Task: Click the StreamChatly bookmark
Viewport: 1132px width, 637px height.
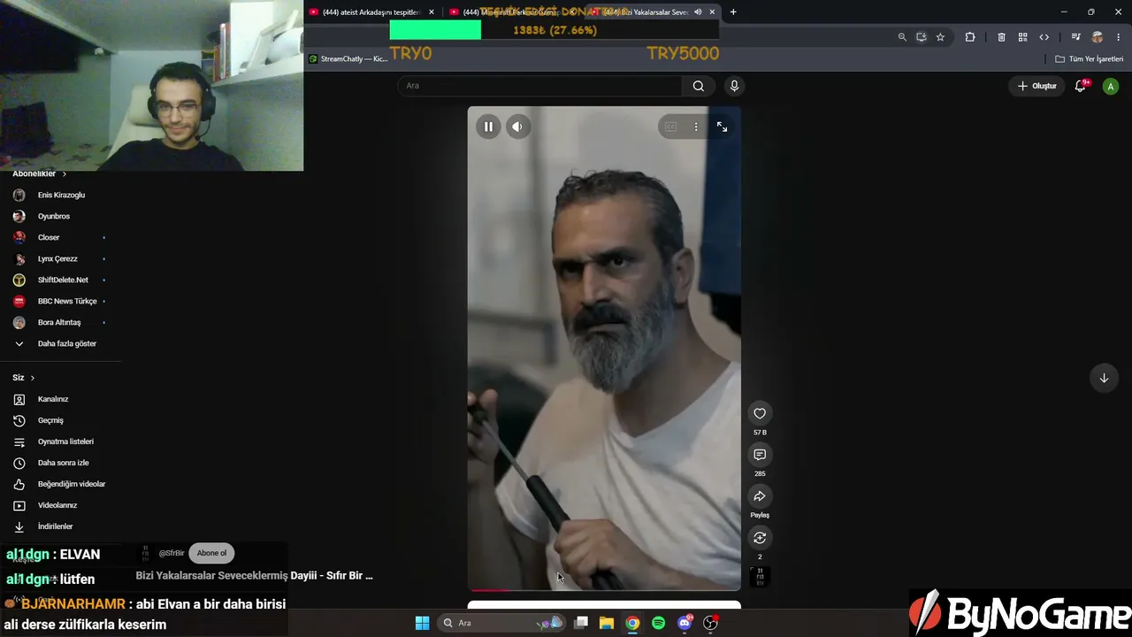Action: point(348,59)
